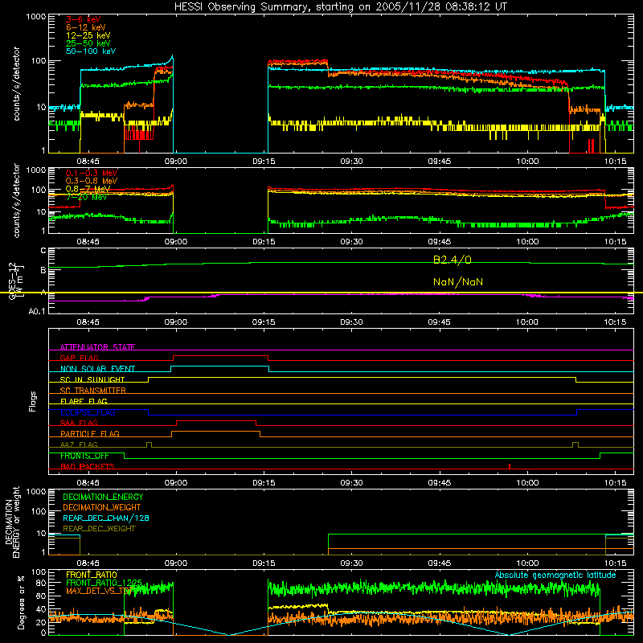
Task: Select the FLARE_FLAG label
Action: (84, 401)
